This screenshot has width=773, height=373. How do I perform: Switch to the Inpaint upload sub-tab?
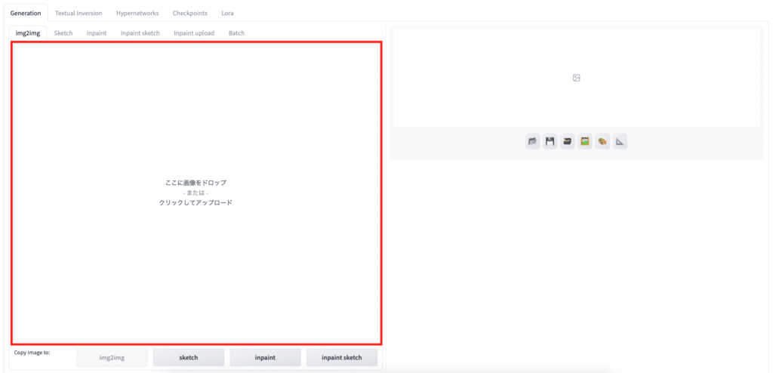(194, 33)
